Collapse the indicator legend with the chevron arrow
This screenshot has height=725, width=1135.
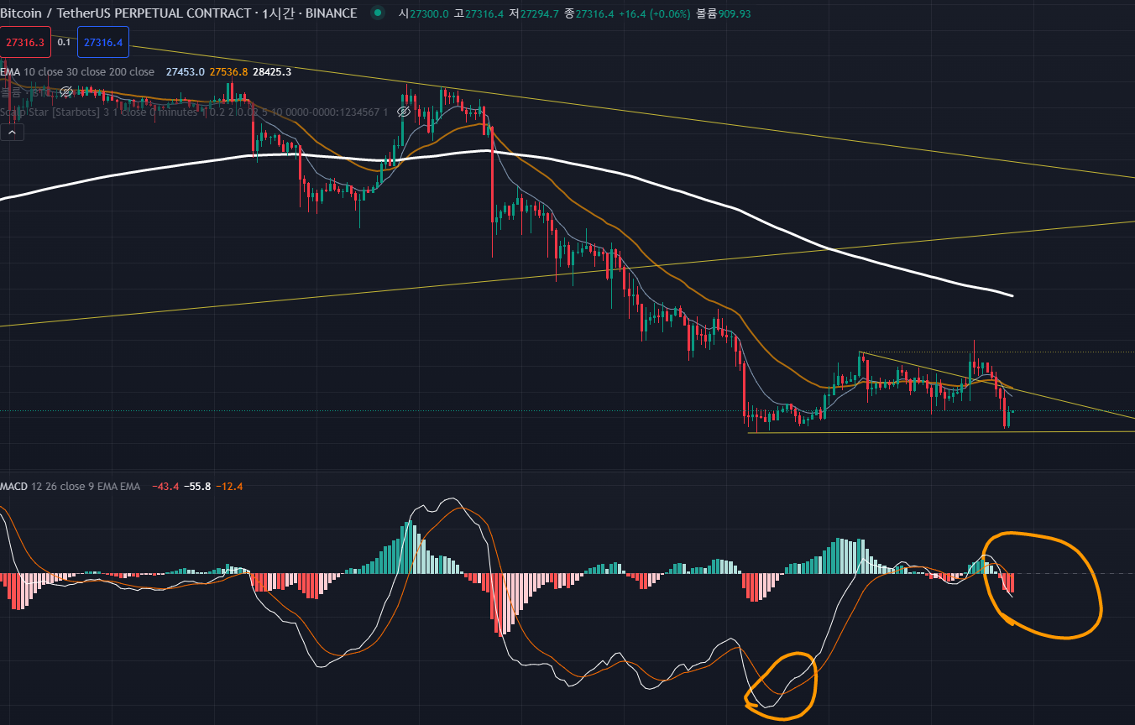point(12,132)
